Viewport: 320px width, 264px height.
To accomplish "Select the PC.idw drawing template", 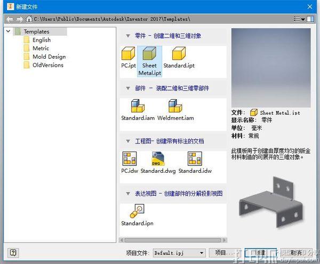I will [130, 162].
